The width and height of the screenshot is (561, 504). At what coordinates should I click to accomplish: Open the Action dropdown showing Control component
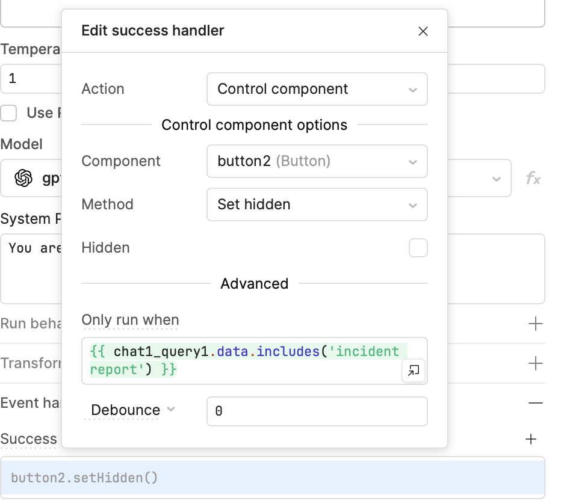pyautogui.click(x=317, y=89)
